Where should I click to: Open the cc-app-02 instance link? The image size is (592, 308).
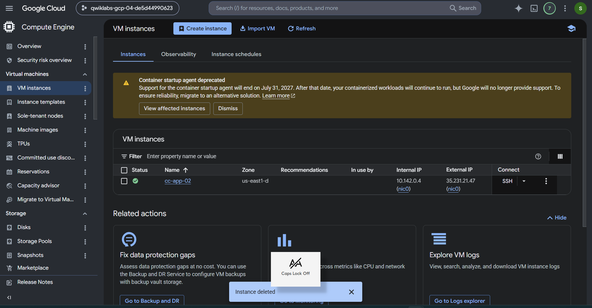click(178, 181)
